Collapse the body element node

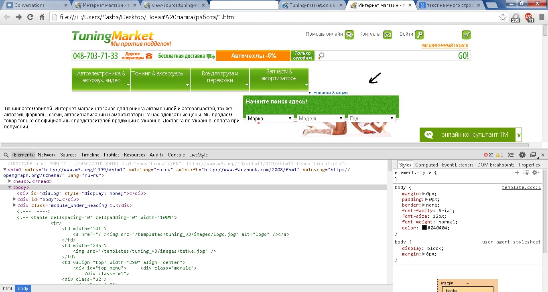point(10,187)
